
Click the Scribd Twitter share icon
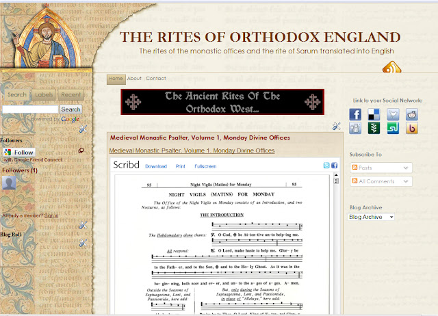click(x=326, y=166)
